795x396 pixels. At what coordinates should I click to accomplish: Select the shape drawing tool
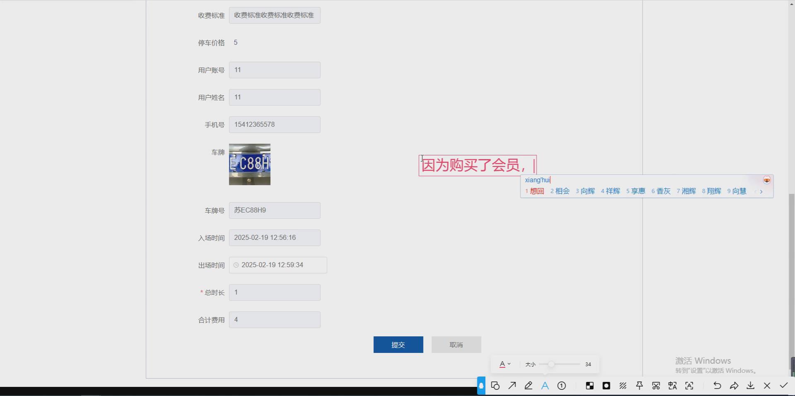495,386
